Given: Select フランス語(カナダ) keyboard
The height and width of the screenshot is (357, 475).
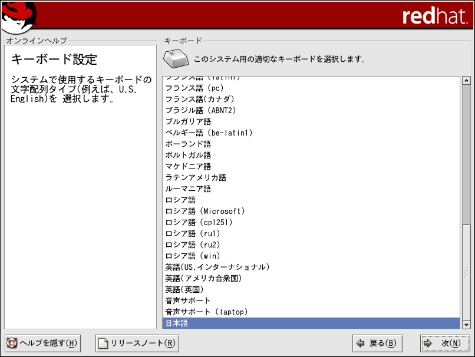Looking at the screenshot, I should coord(200,99).
